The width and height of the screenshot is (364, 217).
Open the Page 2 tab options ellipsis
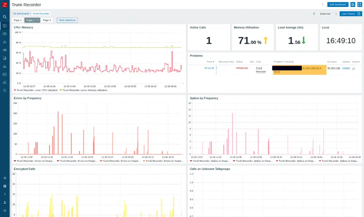coord(37,20)
